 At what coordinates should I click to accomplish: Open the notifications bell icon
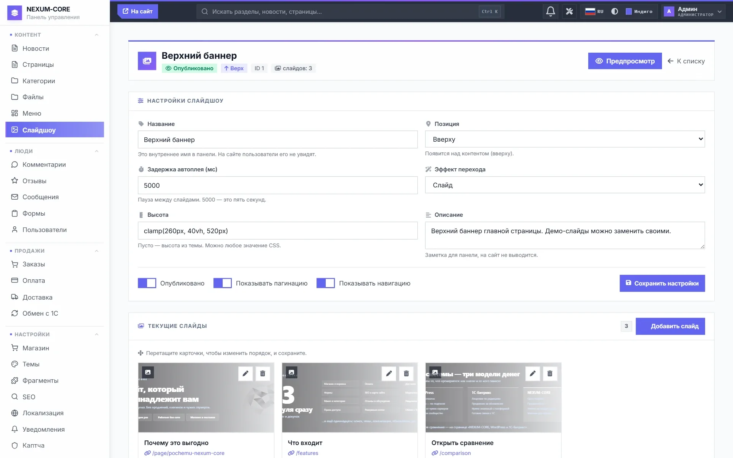pos(550,11)
